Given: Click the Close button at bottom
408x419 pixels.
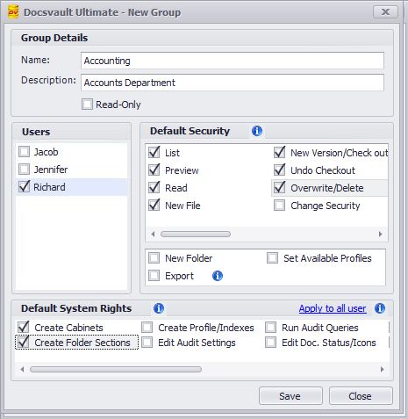Looking at the screenshot, I should (x=361, y=396).
